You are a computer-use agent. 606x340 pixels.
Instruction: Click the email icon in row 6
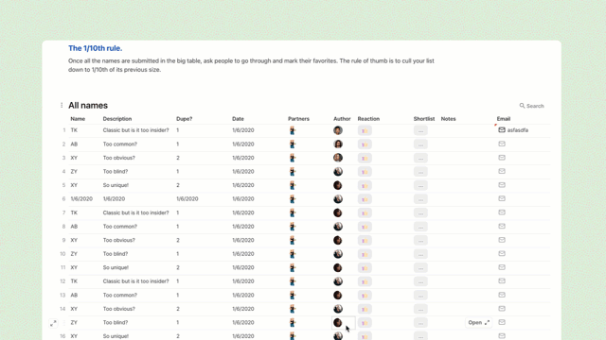coord(502,198)
